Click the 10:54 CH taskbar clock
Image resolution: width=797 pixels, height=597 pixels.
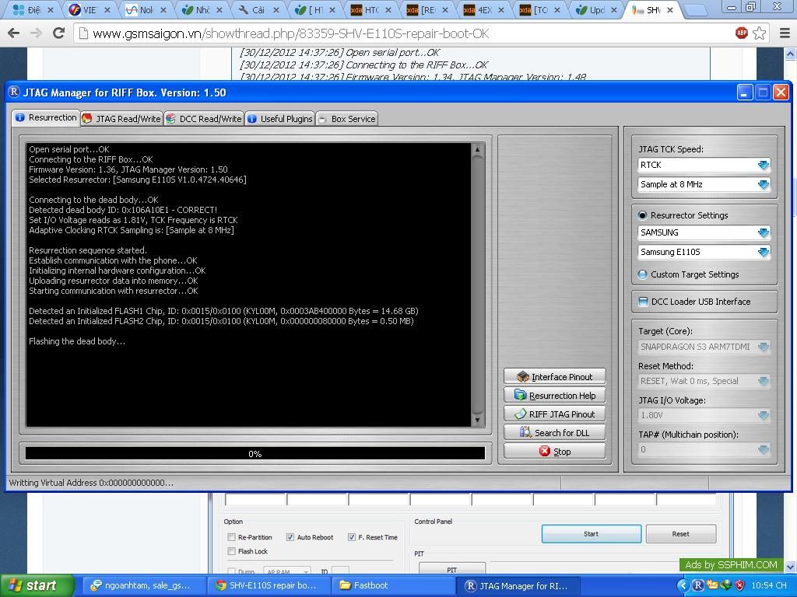click(x=768, y=586)
